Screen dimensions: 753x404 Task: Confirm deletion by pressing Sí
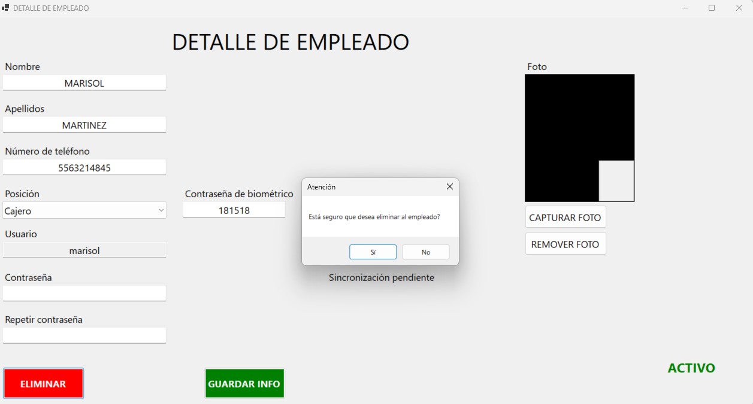pyautogui.click(x=373, y=252)
